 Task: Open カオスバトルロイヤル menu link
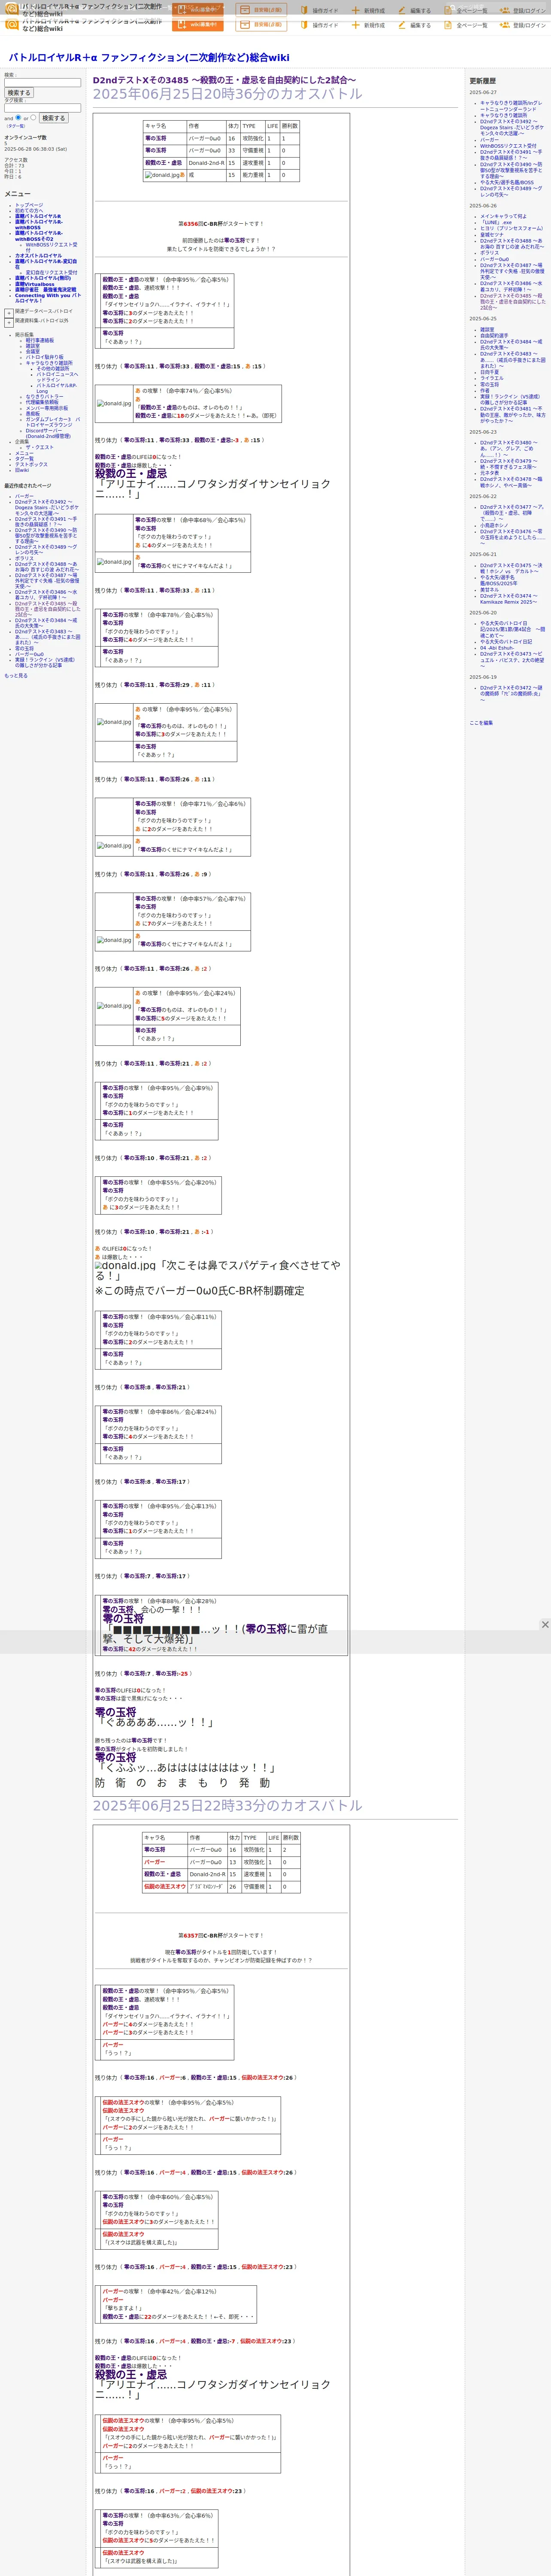coord(38,255)
